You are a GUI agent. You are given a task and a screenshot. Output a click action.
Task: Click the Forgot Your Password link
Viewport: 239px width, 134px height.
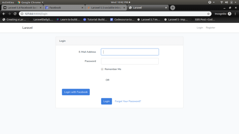pyautogui.click(x=128, y=101)
